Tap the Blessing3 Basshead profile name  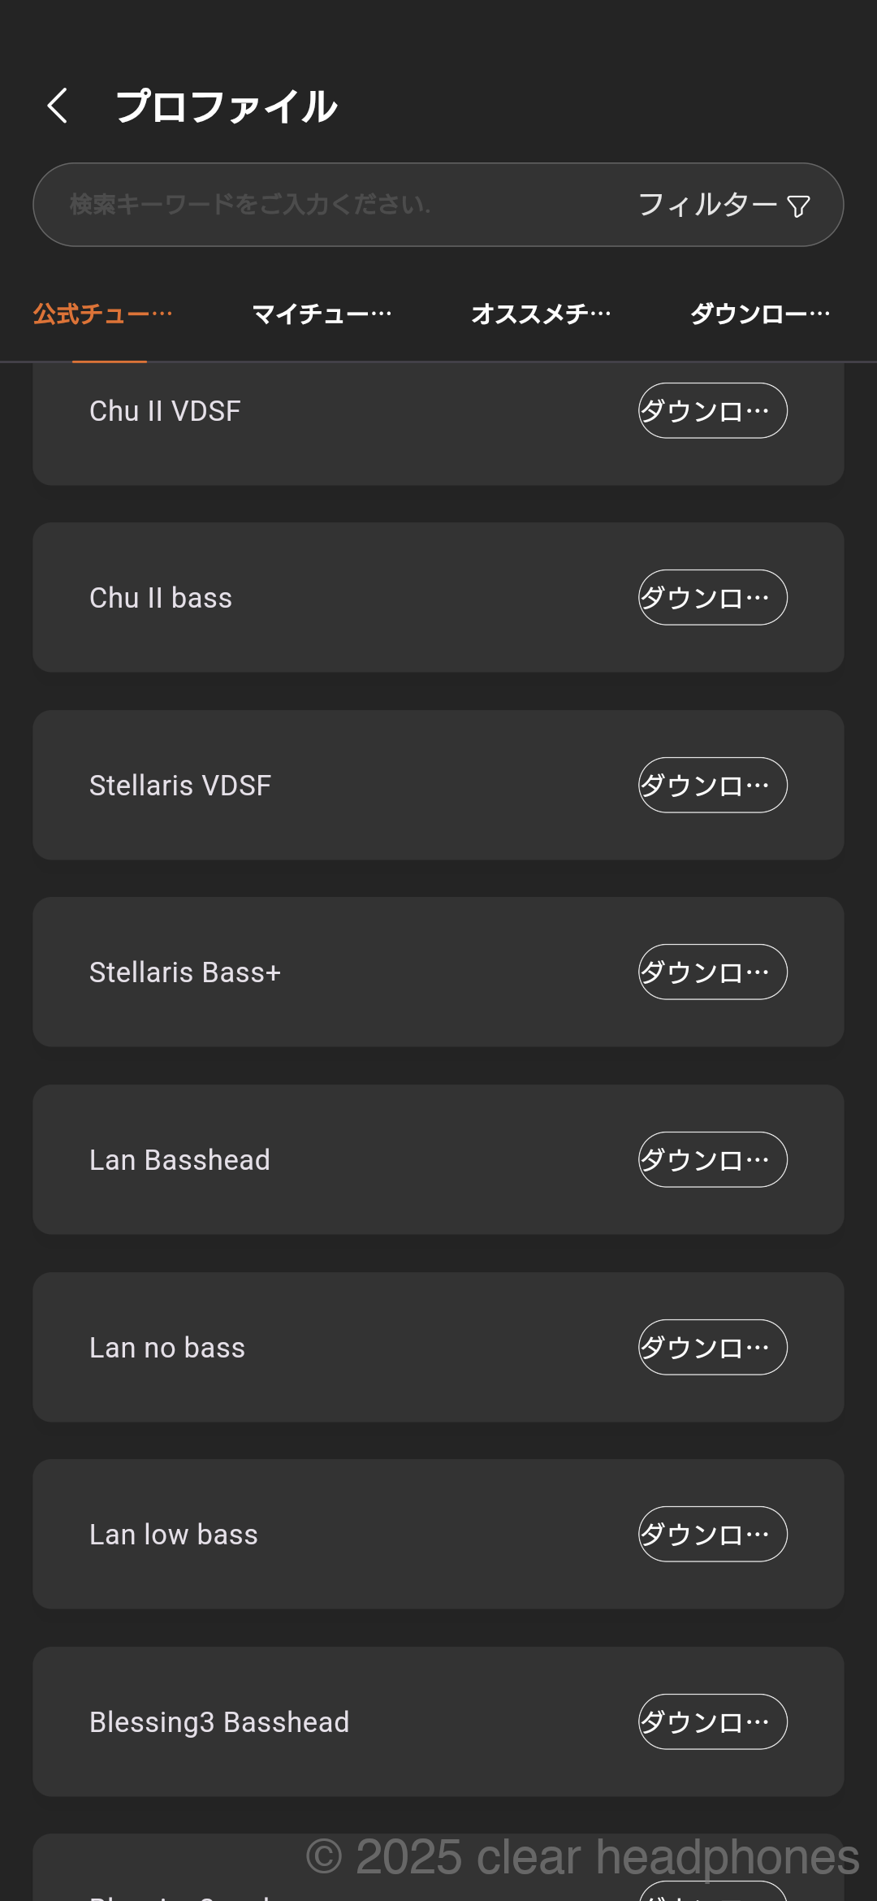(219, 1722)
